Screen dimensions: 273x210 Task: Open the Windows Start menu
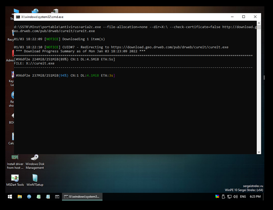10,197
